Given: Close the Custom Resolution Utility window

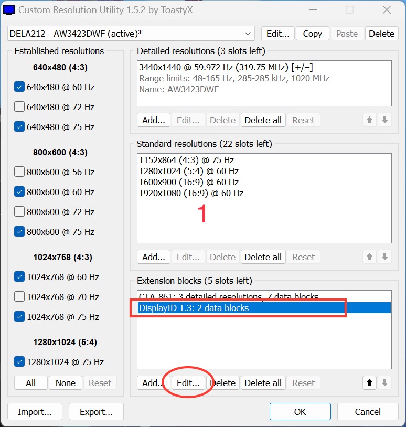Looking at the screenshot, I should 386,9.
